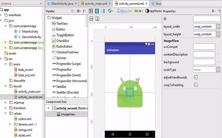Pick Button widget from palette
The image size is (222, 138).
(61, 29)
